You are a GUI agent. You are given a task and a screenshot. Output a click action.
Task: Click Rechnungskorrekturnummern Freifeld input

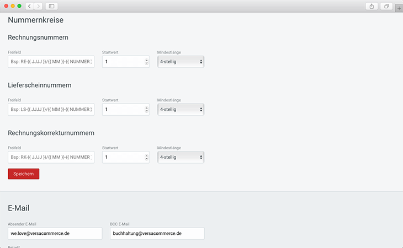[x=51, y=158]
